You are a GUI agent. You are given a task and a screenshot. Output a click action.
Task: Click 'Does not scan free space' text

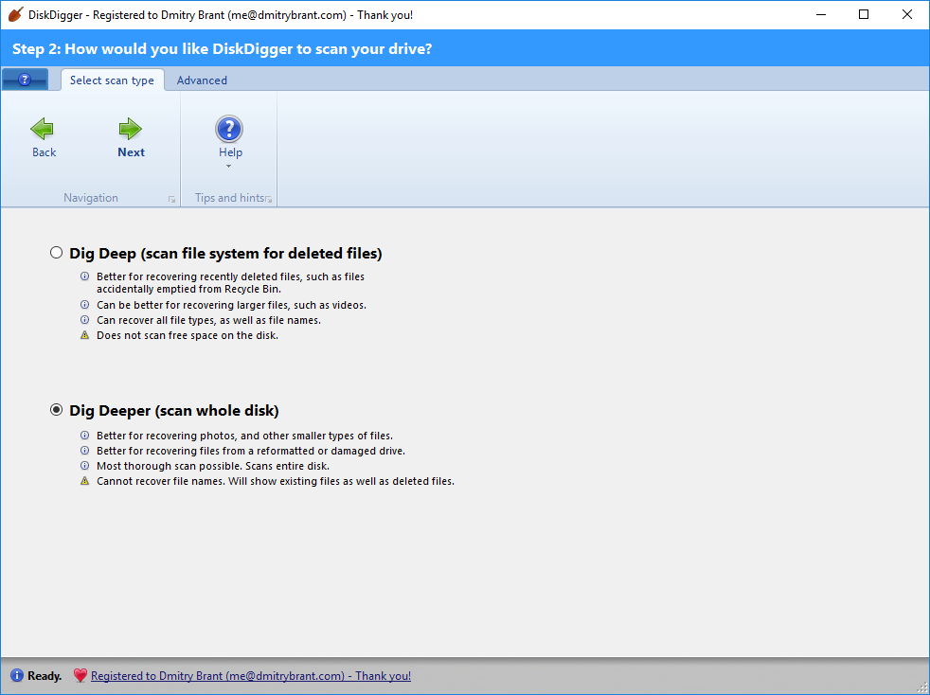point(188,335)
